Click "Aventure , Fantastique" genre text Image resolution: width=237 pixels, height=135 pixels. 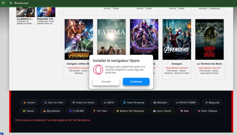pyautogui.click(x=209, y=9)
